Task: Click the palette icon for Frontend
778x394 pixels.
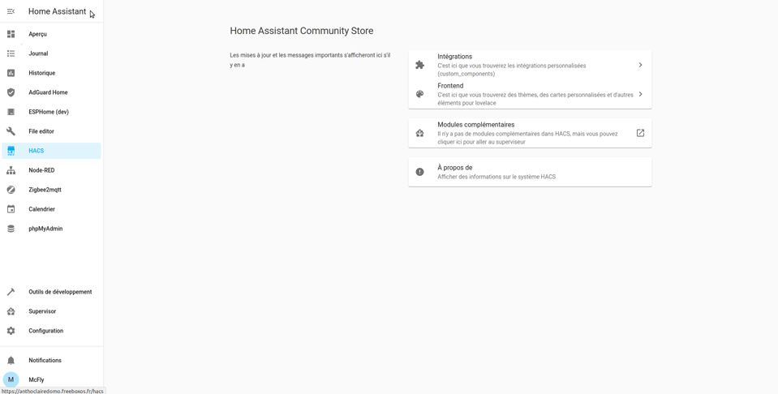Action: coord(419,94)
